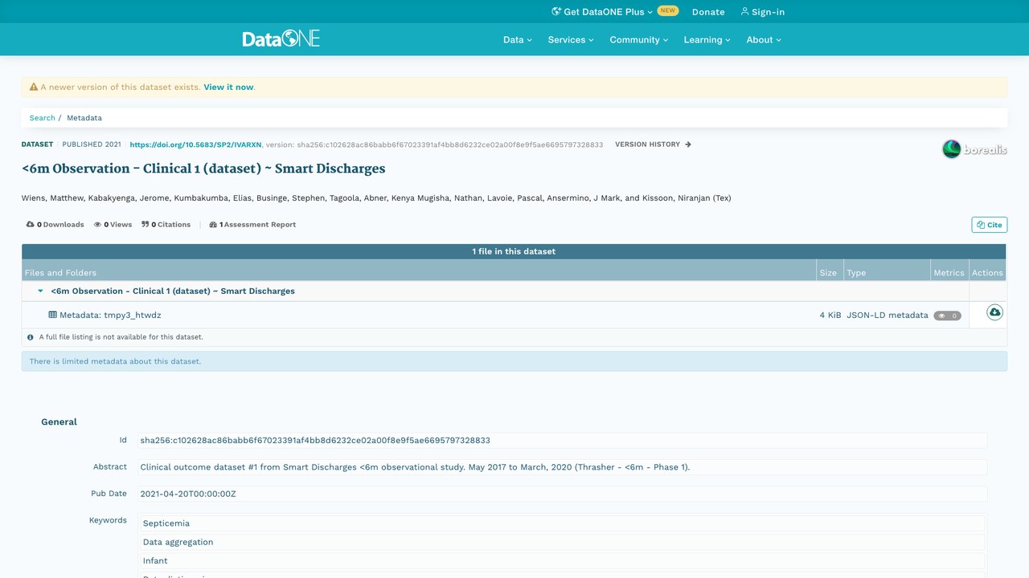Expand the Services menu
1029x578 pixels.
point(571,39)
